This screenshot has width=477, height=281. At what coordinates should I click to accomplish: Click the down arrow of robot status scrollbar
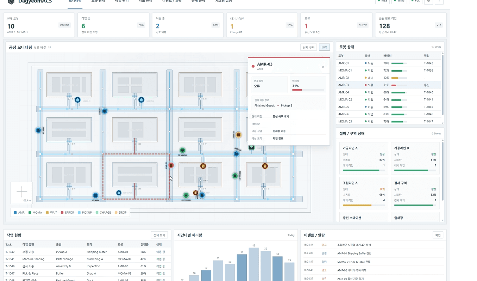pyautogui.click(x=443, y=123)
